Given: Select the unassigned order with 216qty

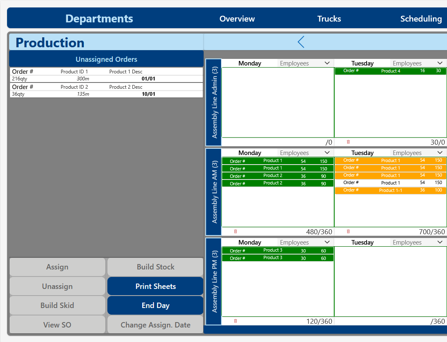Looking at the screenshot, I should point(106,75).
